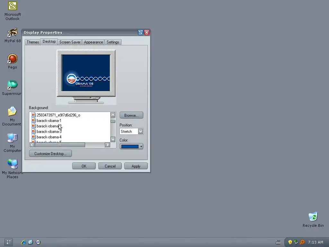Click the background list scroll right arrow
Viewport: 329px width, 247px height.
pos(107,145)
